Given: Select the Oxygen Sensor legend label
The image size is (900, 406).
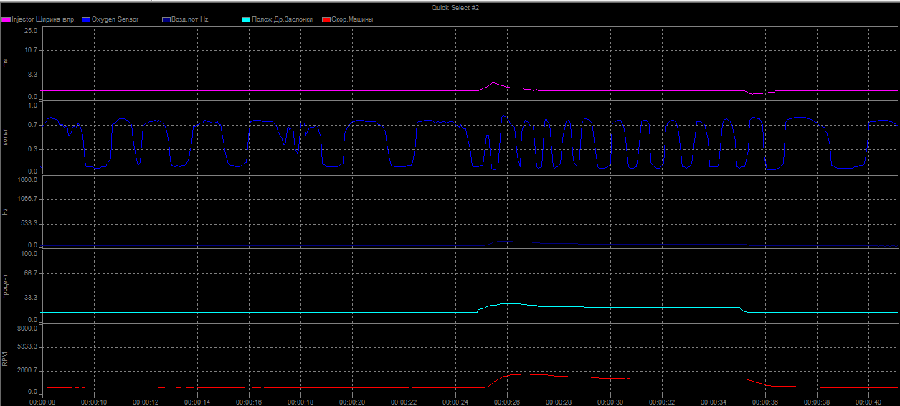Looking at the screenshot, I should [x=115, y=19].
